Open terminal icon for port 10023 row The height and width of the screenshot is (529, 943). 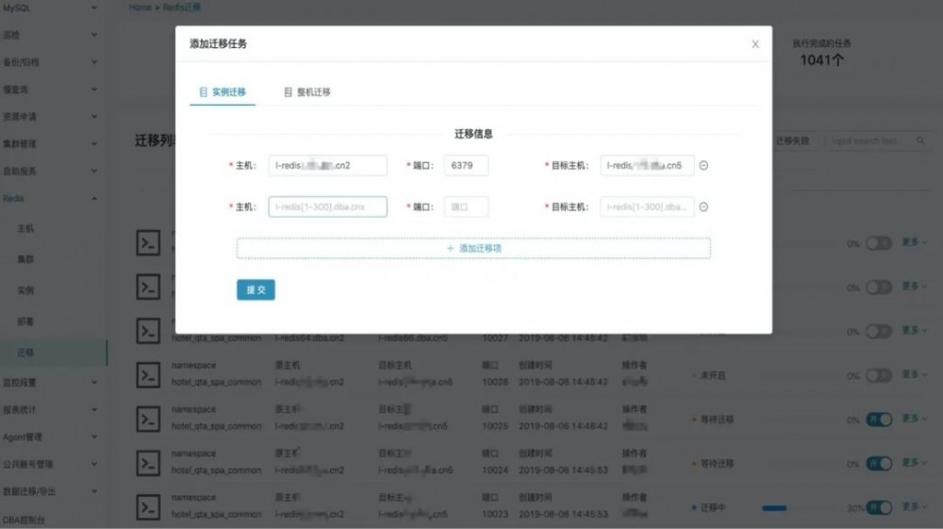[148, 507]
